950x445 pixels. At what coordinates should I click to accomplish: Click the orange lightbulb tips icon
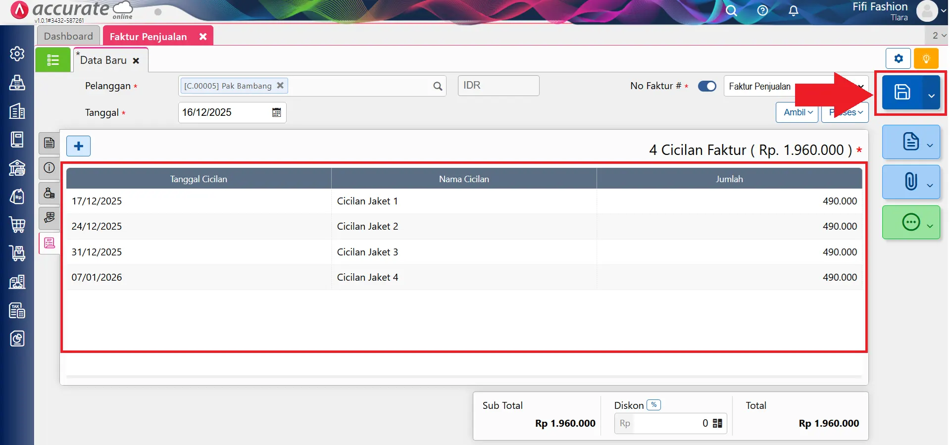click(926, 59)
